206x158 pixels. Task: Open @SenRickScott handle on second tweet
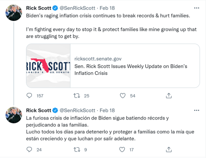pos(77,110)
